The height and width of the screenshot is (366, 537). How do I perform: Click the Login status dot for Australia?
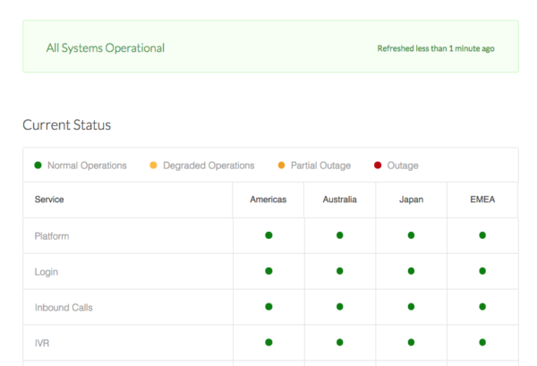(x=340, y=271)
